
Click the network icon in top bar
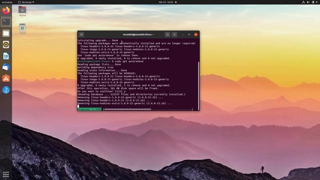point(303,2)
